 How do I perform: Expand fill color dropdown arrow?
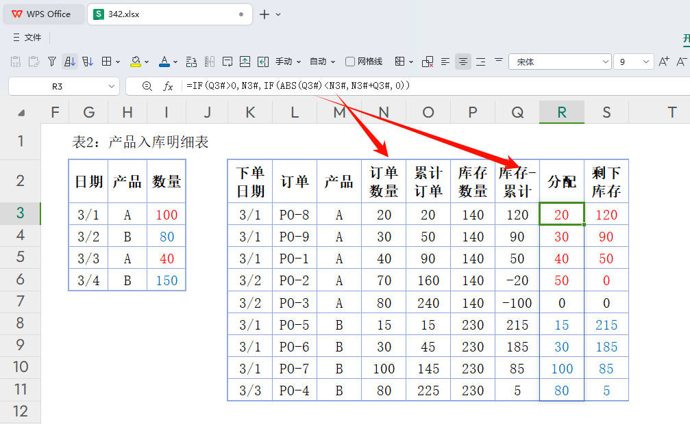147,62
